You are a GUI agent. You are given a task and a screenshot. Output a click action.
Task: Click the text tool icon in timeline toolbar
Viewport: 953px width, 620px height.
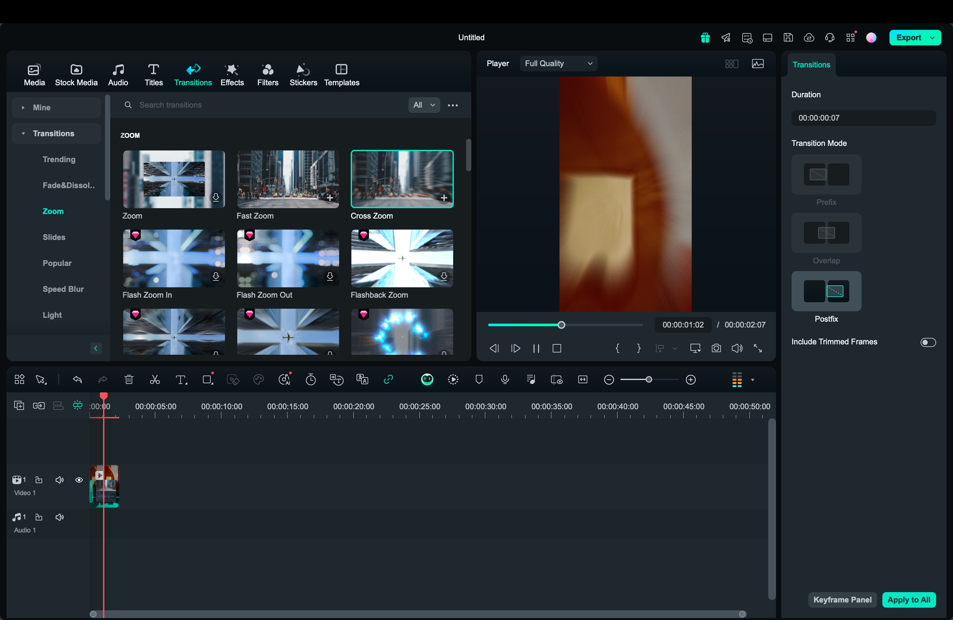click(x=181, y=380)
